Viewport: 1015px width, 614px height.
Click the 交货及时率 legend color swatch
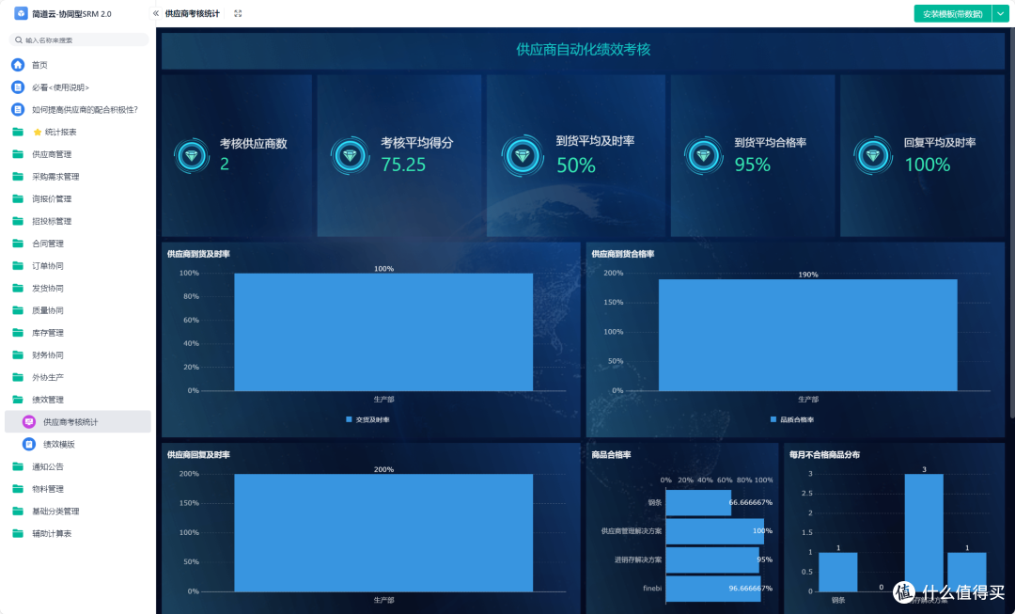point(349,419)
